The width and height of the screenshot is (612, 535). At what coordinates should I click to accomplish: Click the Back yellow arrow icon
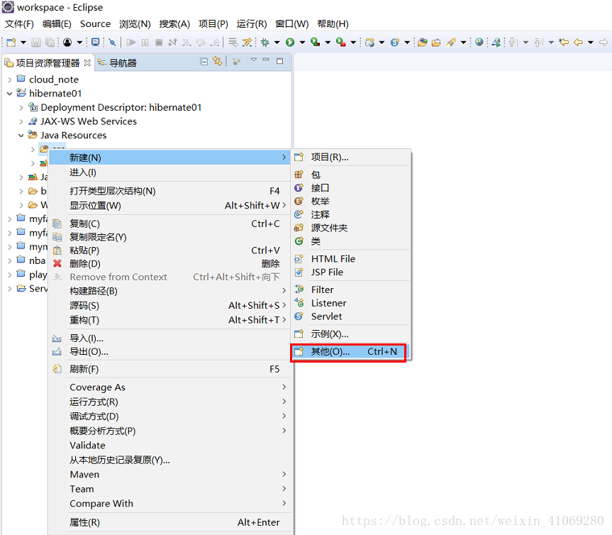click(578, 42)
